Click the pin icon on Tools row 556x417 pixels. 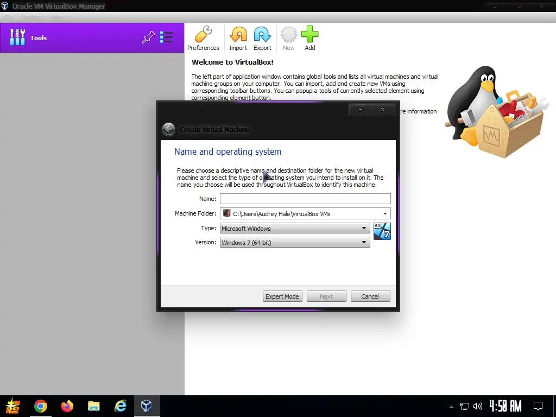point(148,37)
